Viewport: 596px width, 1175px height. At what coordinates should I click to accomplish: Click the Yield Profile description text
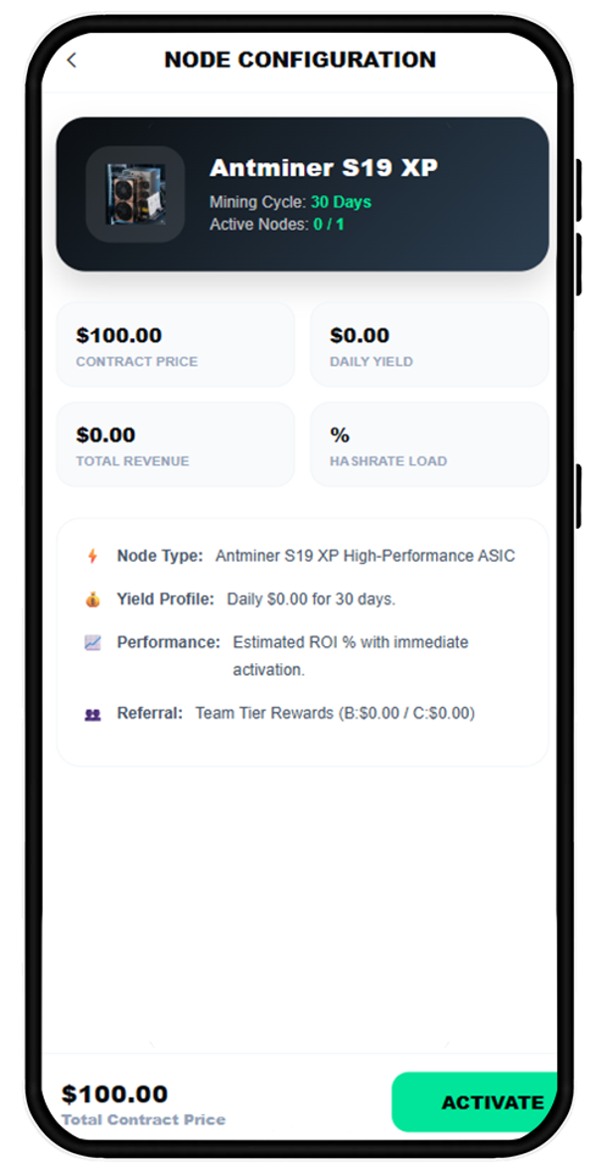311,599
